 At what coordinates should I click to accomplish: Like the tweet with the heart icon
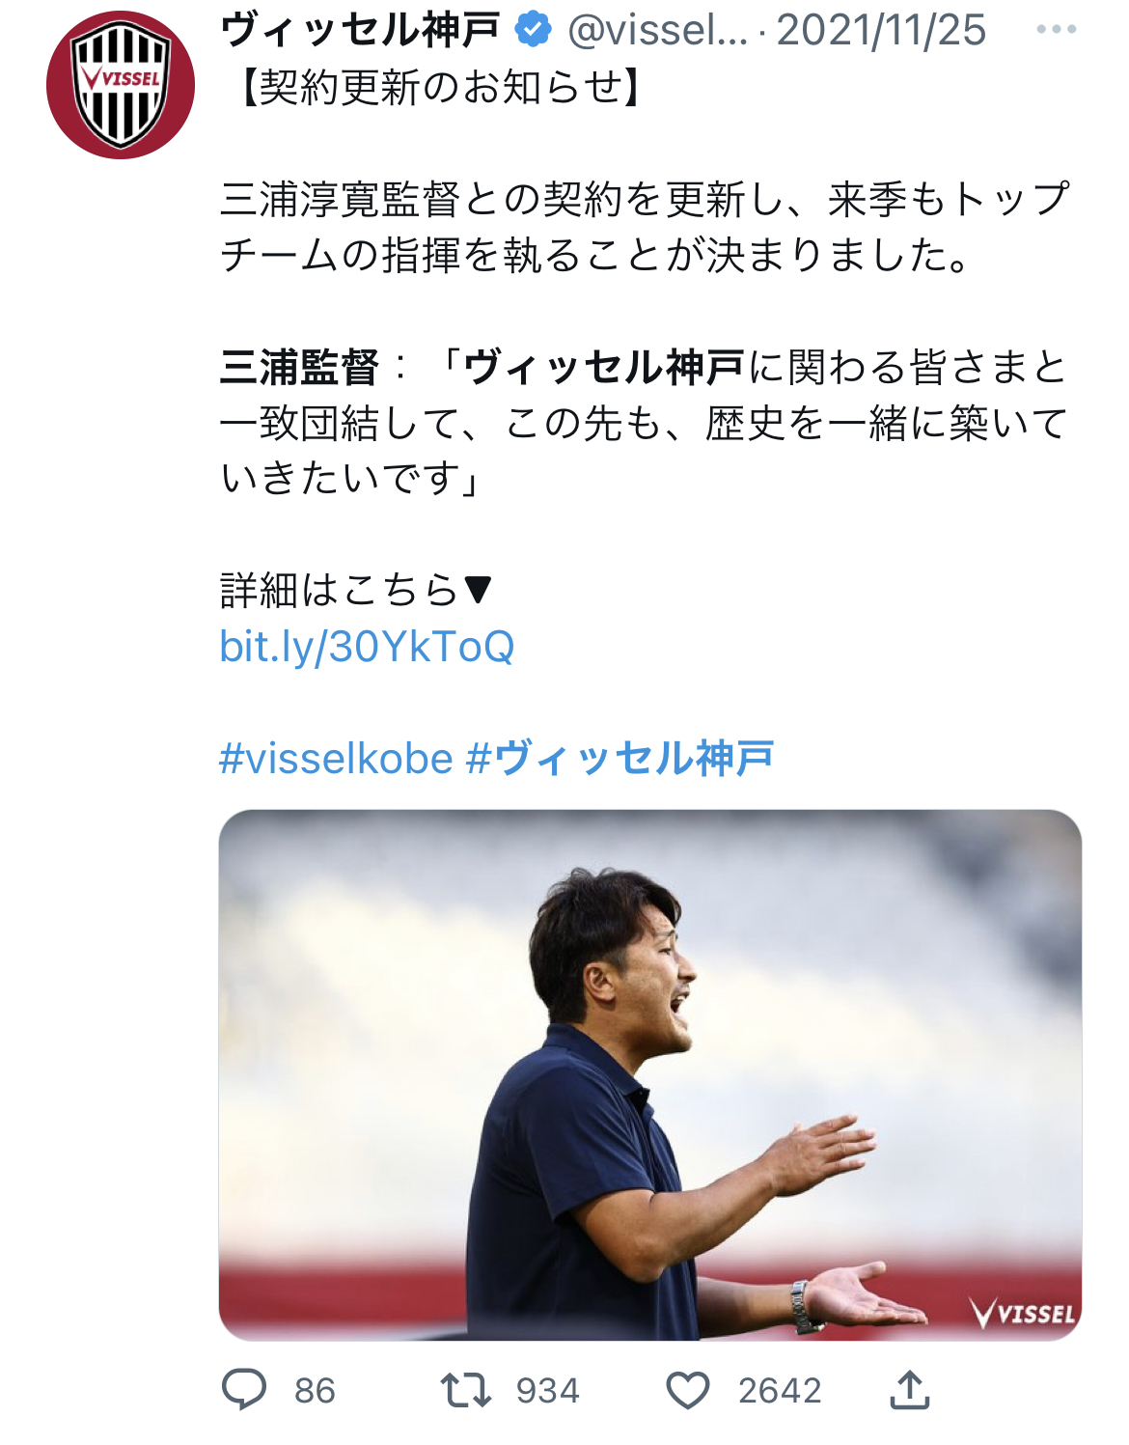(x=688, y=1390)
